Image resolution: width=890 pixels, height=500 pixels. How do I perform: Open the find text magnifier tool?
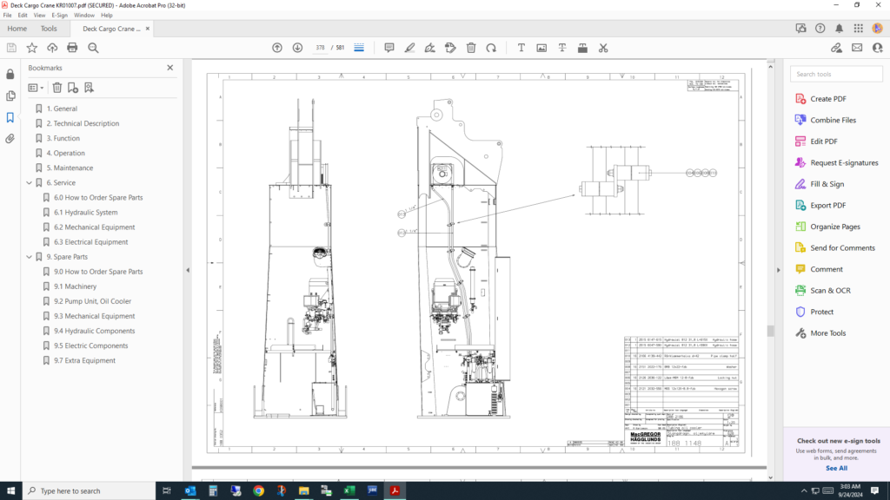coord(93,49)
